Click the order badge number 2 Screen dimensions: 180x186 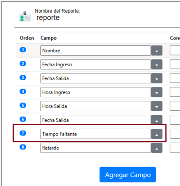click(23, 64)
